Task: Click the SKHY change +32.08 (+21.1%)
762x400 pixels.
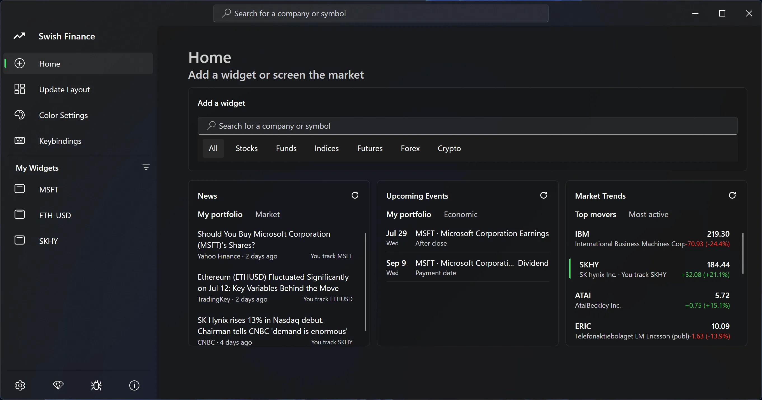Action: pyautogui.click(x=705, y=274)
